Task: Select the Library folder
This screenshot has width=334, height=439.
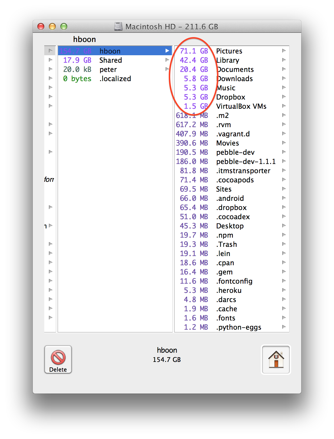Action: click(x=232, y=60)
